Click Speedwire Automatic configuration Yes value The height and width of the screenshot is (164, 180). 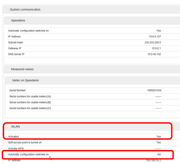159,31
